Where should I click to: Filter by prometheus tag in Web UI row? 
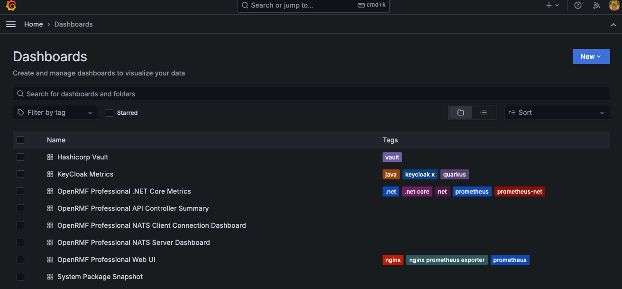click(510, 260)
